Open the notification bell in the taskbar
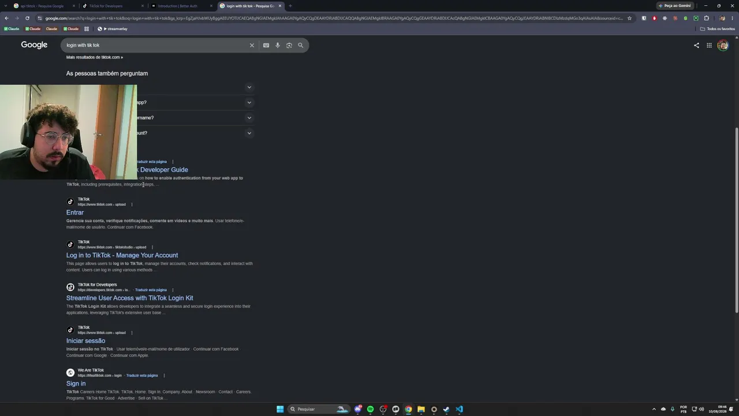The width and height of the screenshot is (739, 416). coord(731,409)
